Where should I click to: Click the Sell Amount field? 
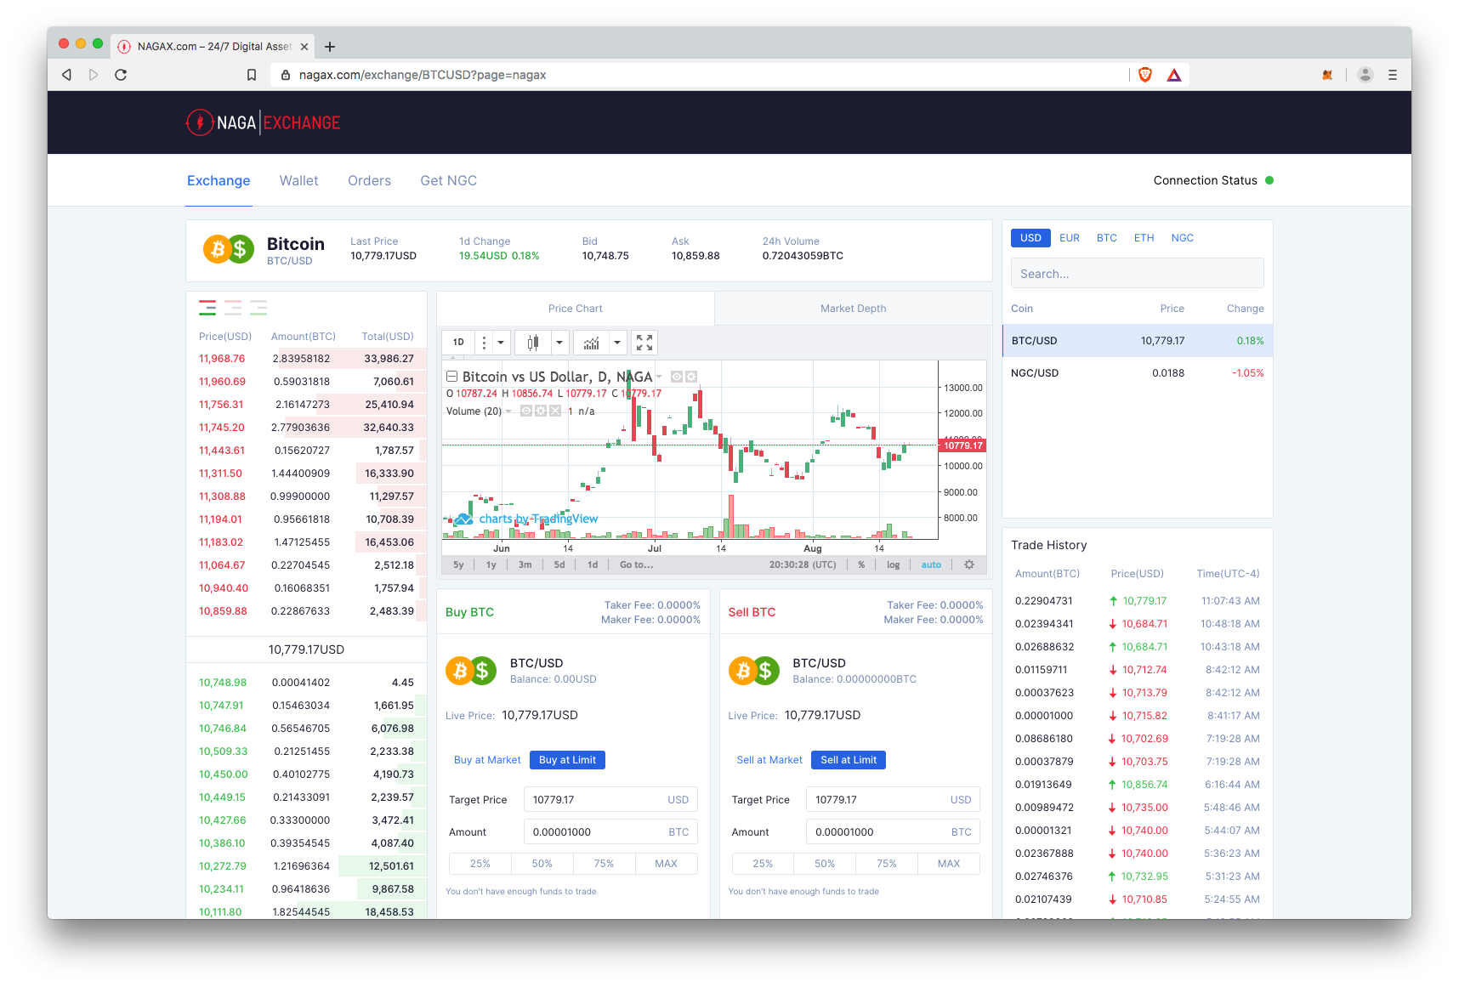893,832
